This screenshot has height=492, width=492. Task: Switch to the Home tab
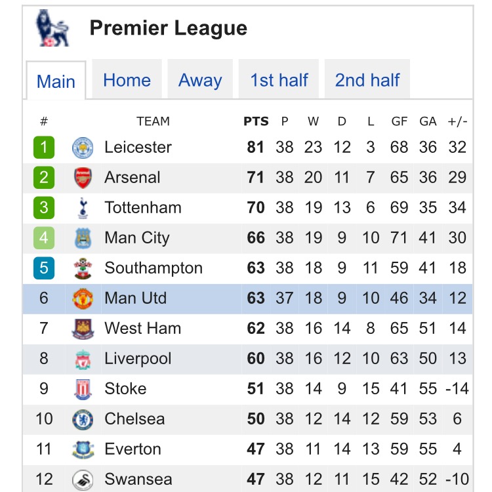pyautogui.click(x=127, y=80)
